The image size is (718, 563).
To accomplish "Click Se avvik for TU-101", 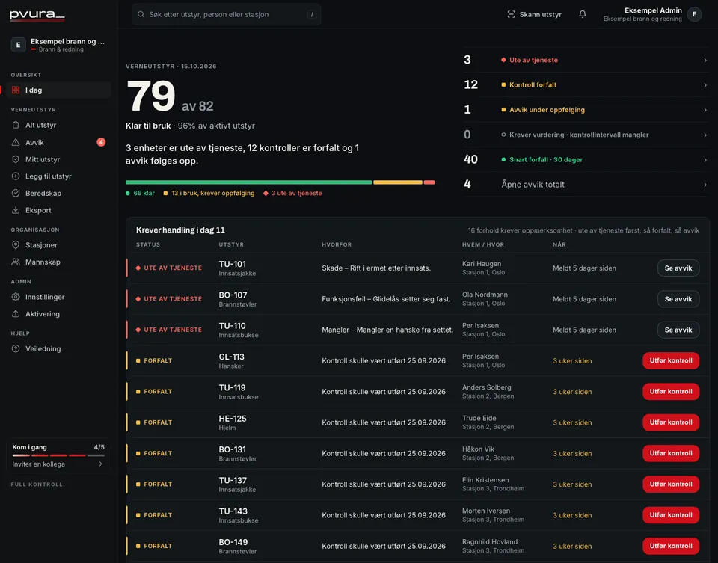I will [678, 268].
